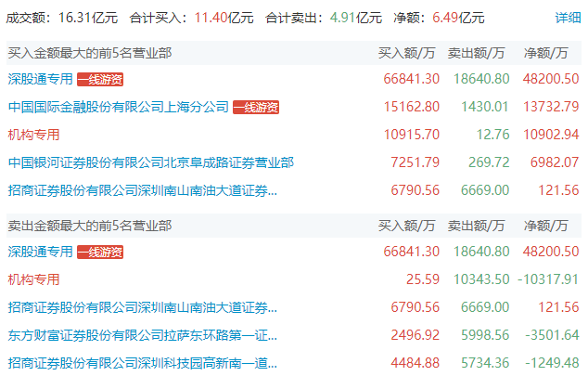Click 深股通专用 in the buy-side table
Image resolution: width=588 pixels, height=376 pixels.
point(41,79)
